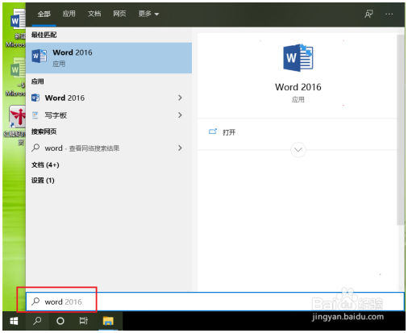The height and width of the screenshot is (333, 408).
Task: Expand more actions chevron under 打开
Action: (x=298, y=150)
